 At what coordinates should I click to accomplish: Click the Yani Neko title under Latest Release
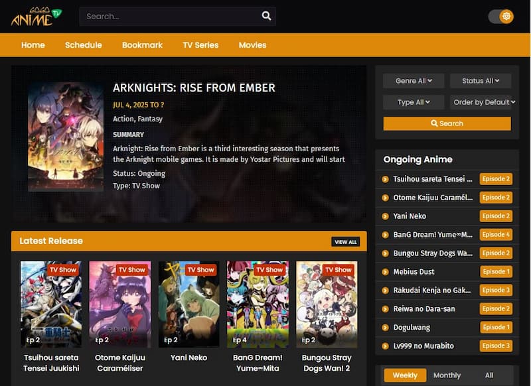pos(189,357)
